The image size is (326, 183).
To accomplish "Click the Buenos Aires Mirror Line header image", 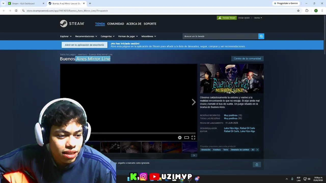I will pos(232,79).
